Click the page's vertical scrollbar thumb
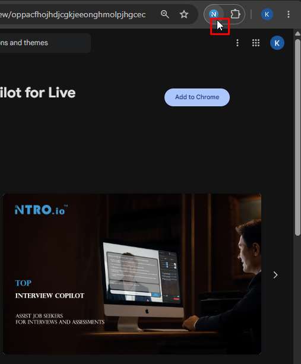 coord(297,137)
